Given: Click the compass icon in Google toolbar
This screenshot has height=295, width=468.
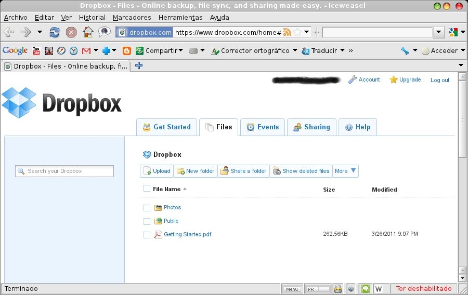Looking at the screenshot, I should (x=61, y=51).
